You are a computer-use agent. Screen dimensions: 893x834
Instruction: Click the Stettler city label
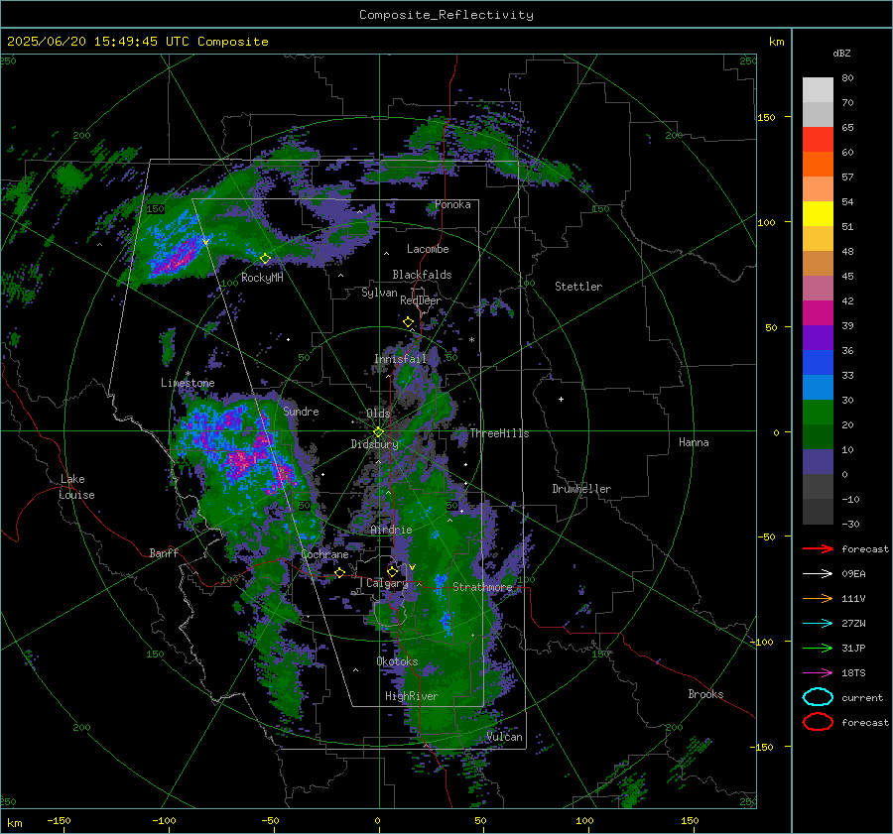(x=578, y=287)
